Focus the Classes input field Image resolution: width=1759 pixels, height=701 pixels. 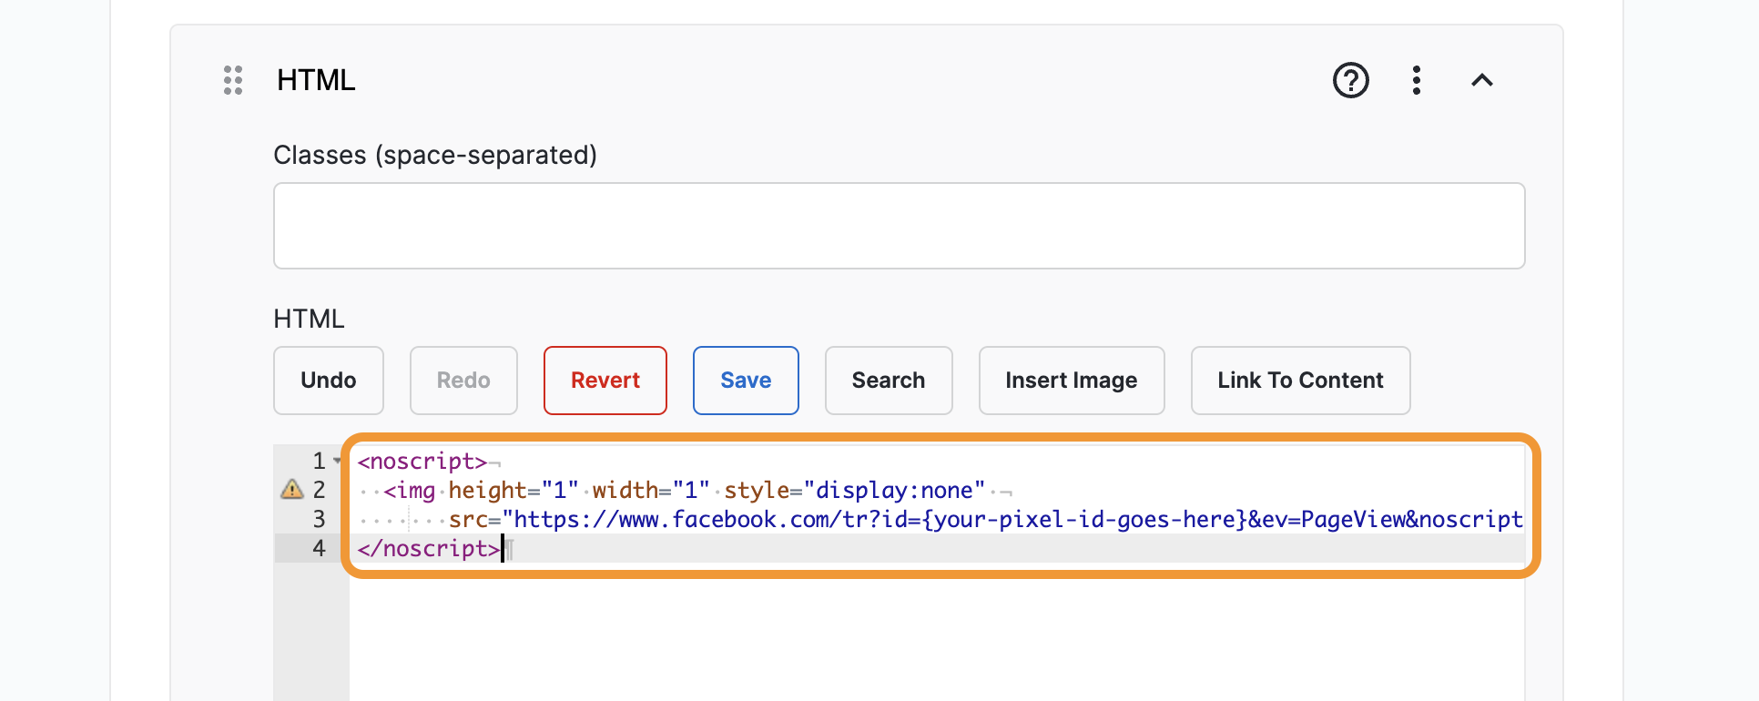point(899,226)
